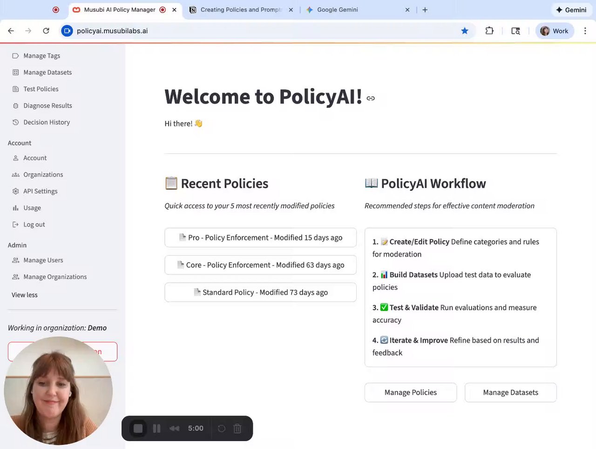Go back in browser history

pyautogui.click(x=11, y=31)
